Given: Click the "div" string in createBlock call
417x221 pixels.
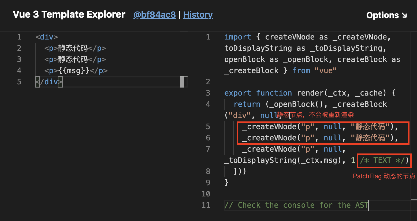Looking at the screenshot, I should (x=240, y=115).
